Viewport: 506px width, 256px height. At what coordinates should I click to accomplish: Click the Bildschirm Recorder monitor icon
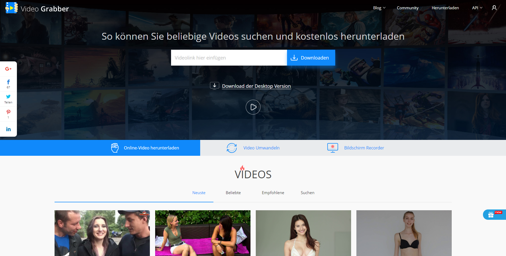coord(333,148)
